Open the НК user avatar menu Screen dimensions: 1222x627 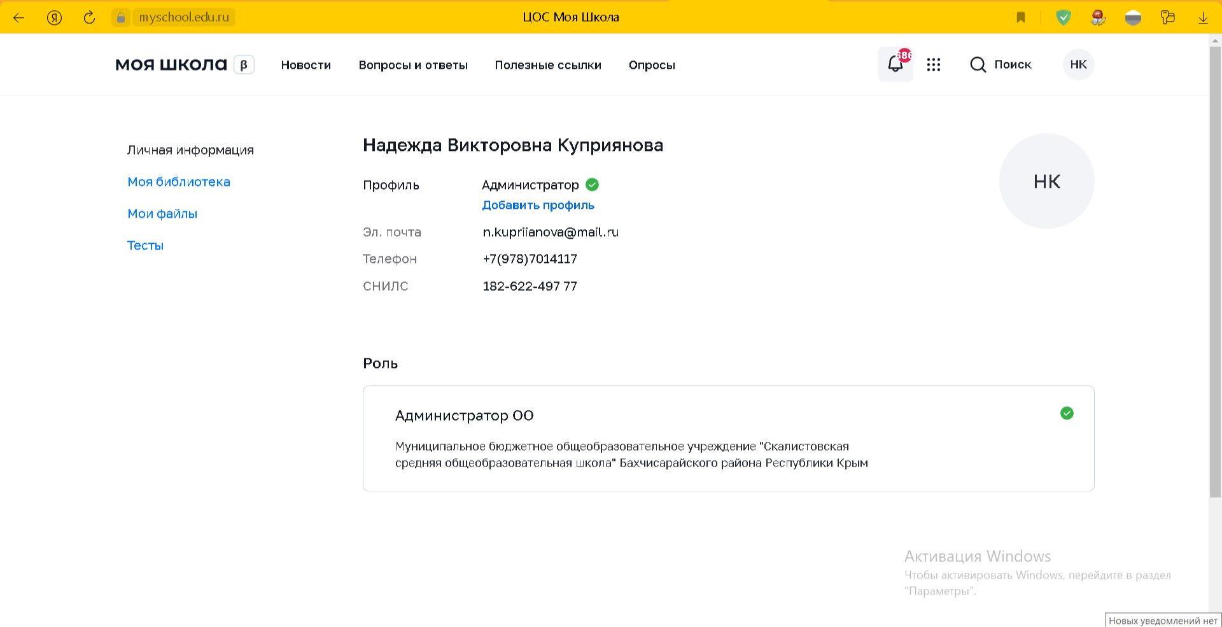click(1078, 64)
